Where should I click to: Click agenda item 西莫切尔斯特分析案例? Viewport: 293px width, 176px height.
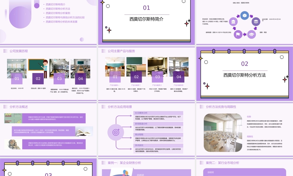58,13
